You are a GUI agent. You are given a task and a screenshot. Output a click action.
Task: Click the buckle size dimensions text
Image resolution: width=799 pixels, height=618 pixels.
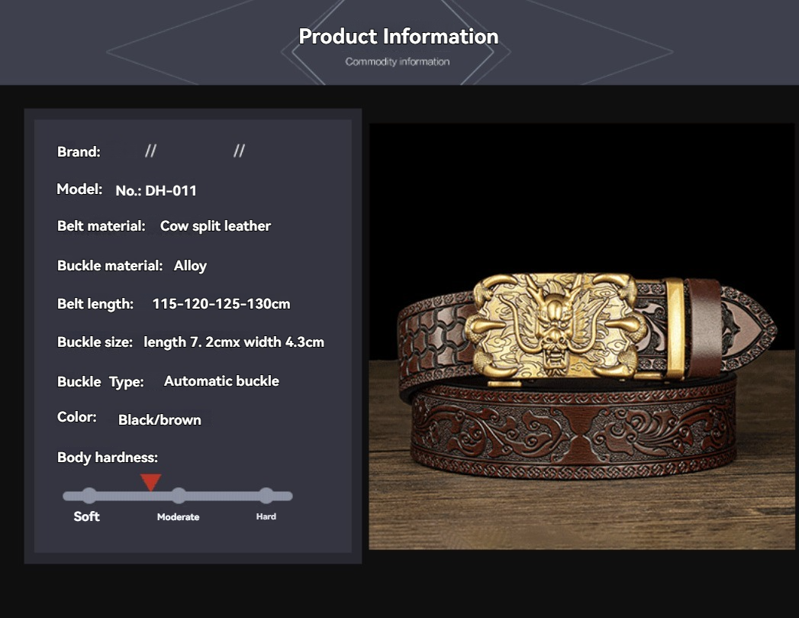pos(234,342)
